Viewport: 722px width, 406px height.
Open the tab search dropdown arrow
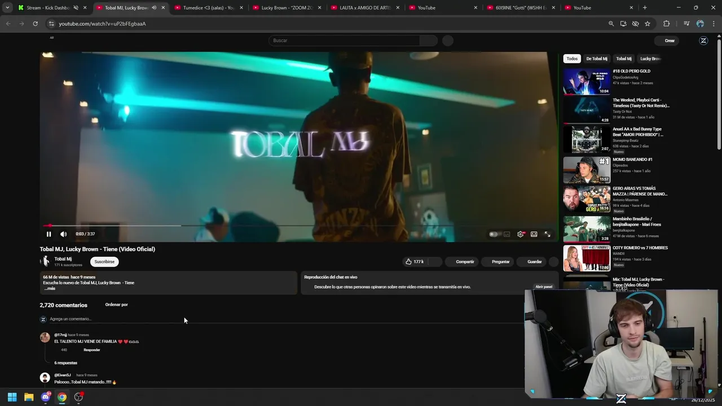tap(7, 8)
